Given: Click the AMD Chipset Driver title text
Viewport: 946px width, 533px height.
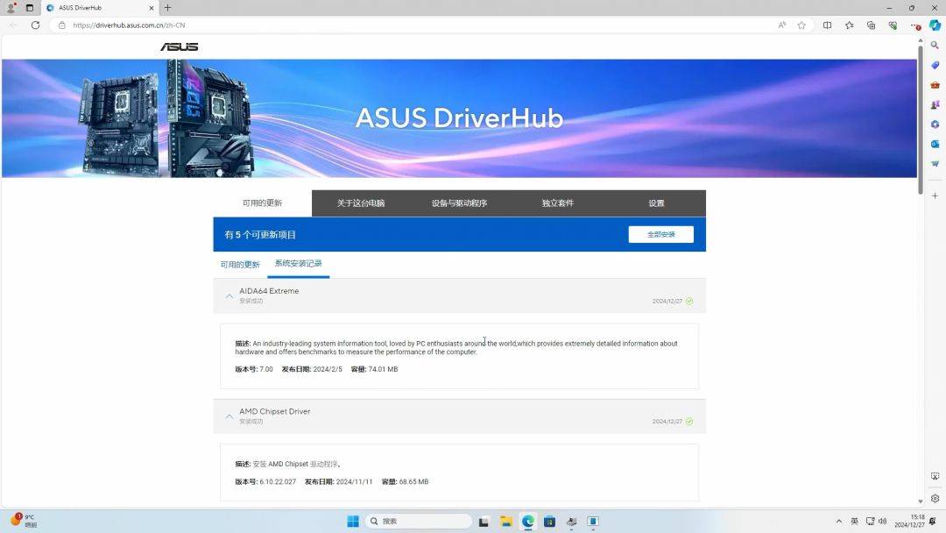Looking at the screenshot, I should click(274, 411).
